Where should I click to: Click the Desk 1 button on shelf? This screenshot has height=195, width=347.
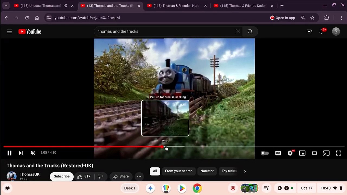point(130,188)
